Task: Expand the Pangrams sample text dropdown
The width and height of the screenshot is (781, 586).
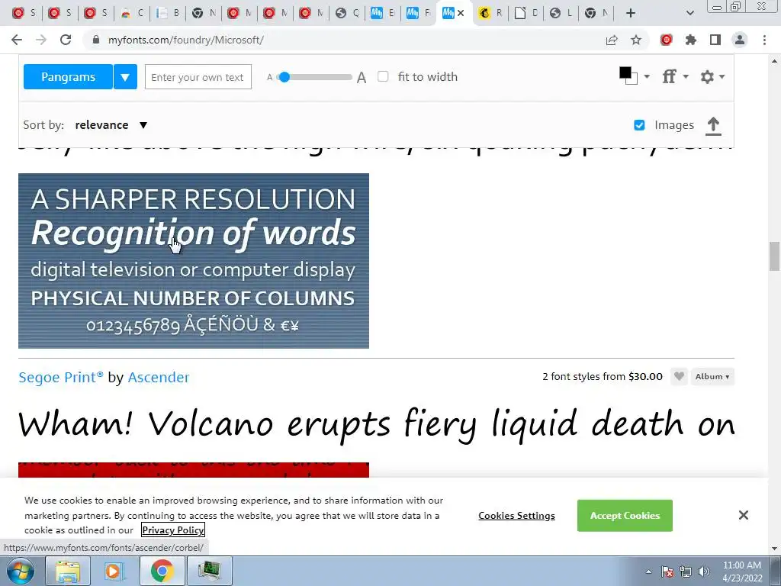Action: [x=125, y=77]
